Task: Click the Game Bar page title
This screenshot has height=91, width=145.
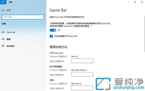Action: tap(58, 10)
